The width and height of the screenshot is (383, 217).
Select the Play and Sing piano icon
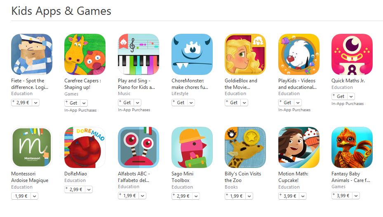[139, 54]
